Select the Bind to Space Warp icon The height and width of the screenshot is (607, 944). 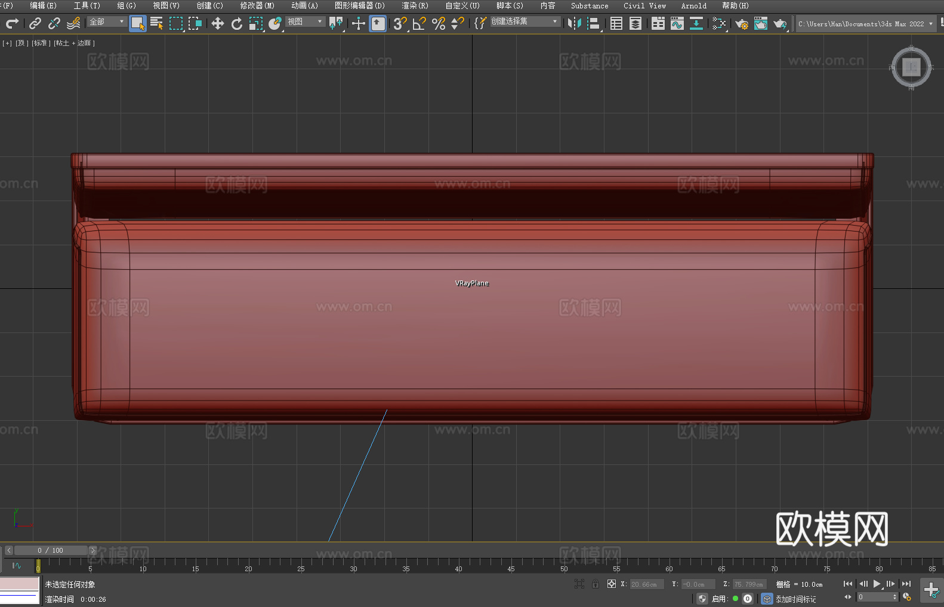coord(73,23)
